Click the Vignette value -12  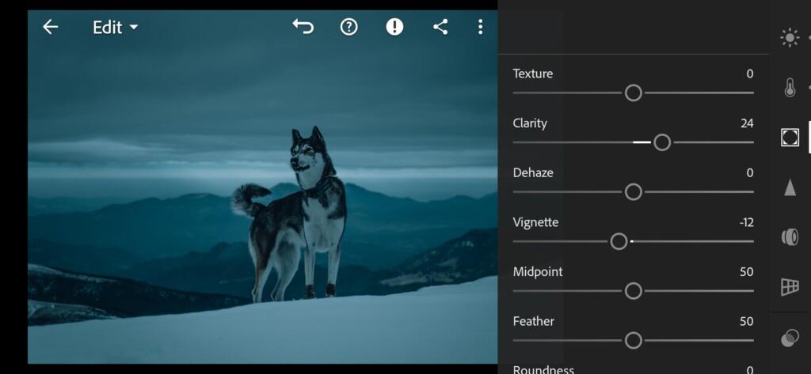point(746,223)
